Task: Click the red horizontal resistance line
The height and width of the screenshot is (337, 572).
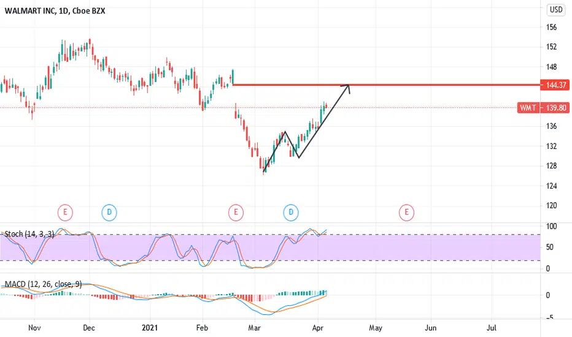Action: tap(386, 85)
